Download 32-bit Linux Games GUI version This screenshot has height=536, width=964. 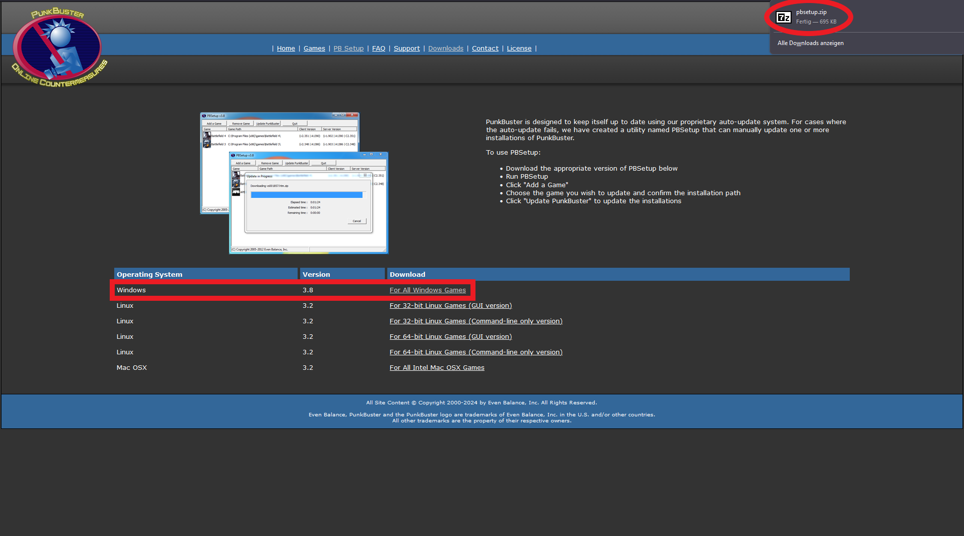451,306
